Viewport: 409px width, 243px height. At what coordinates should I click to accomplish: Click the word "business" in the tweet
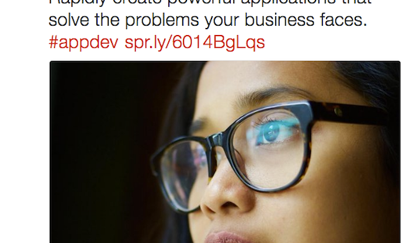279,20
